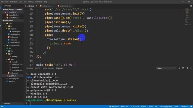The image size is (193, 108).
Task: Open normalize.css in the explorer
Action: (15, 43)
